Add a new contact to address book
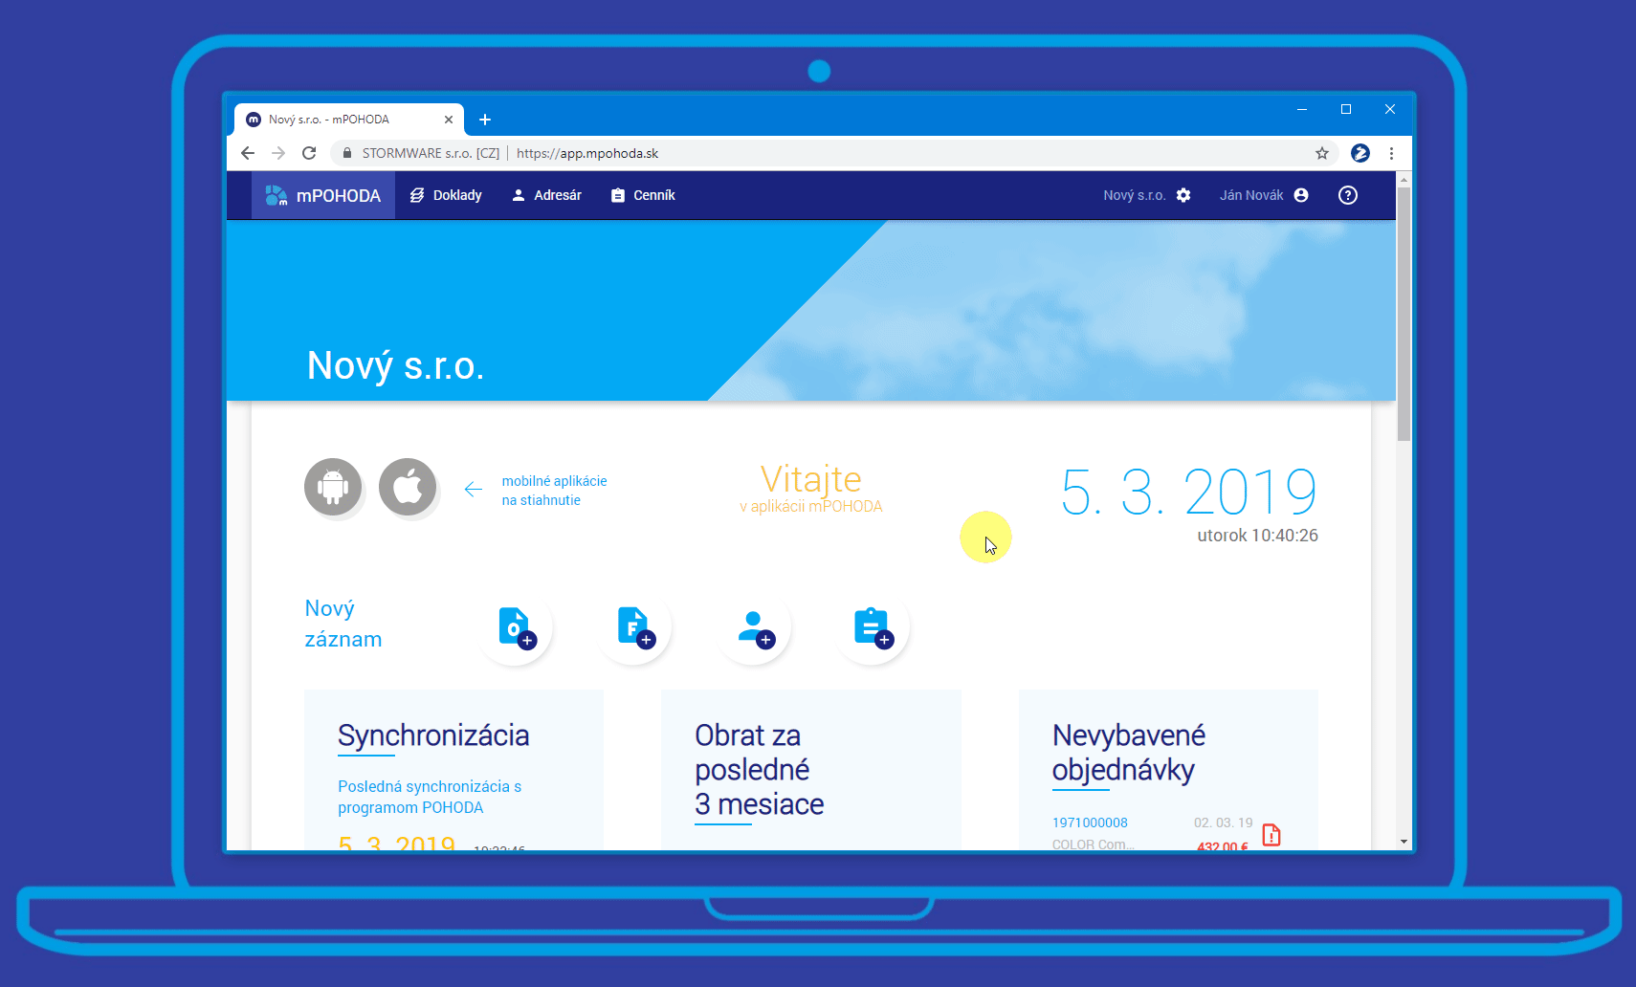 click(x=754, y=627)
